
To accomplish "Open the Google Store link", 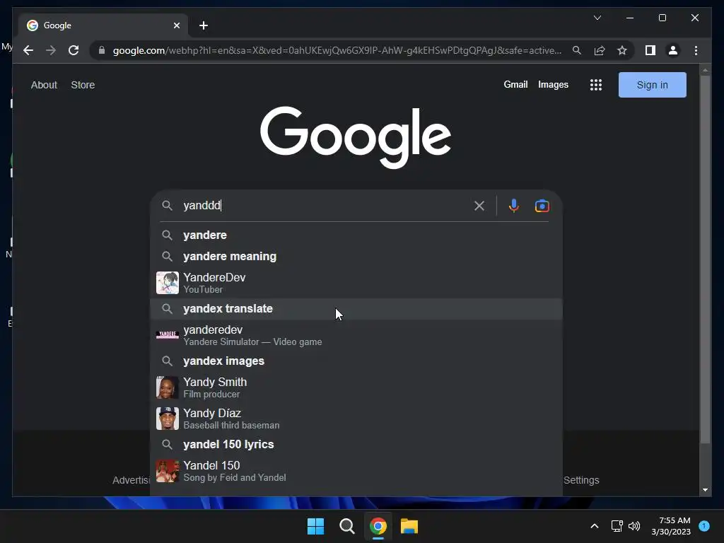I will 83,85.
